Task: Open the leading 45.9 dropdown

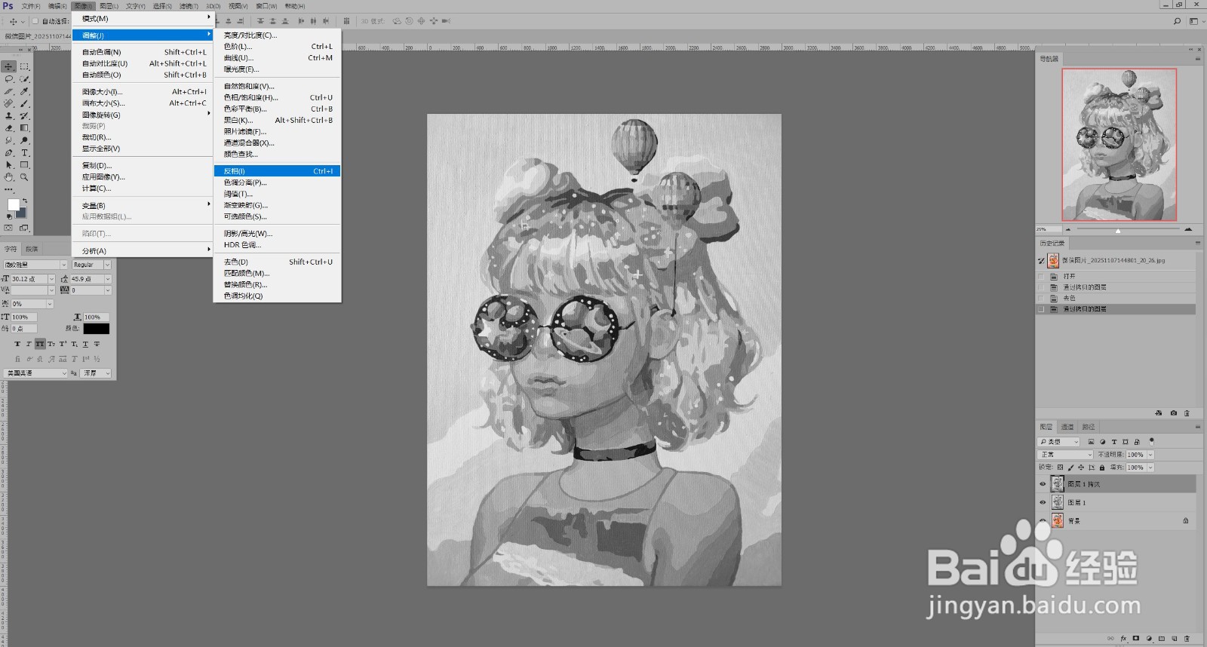Action: (108, 279)
